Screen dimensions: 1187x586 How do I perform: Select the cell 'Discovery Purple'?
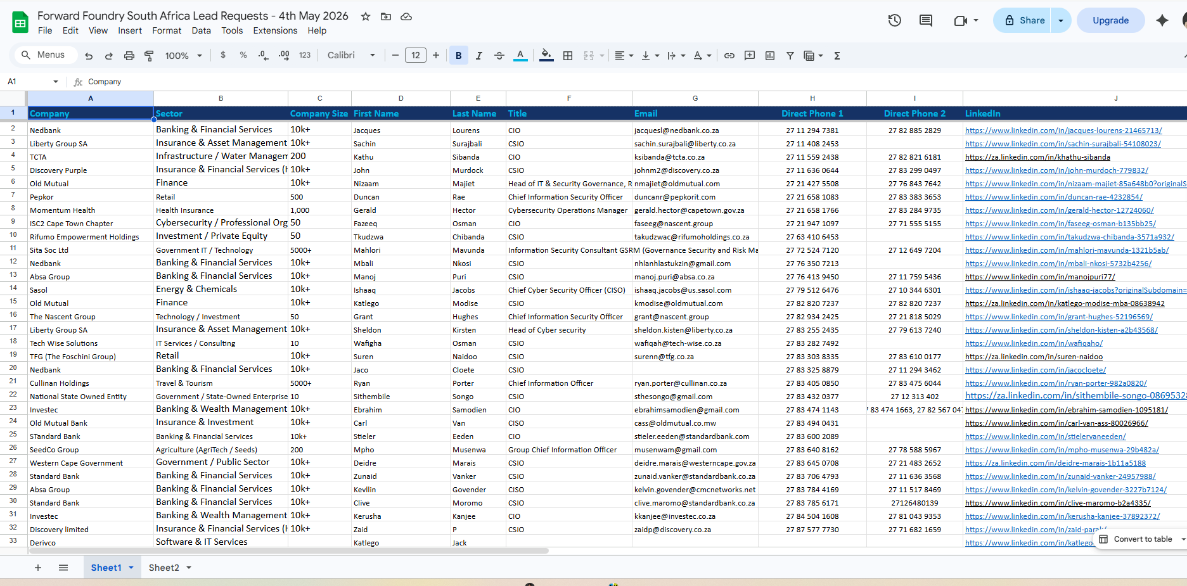(x=91, y=170)
